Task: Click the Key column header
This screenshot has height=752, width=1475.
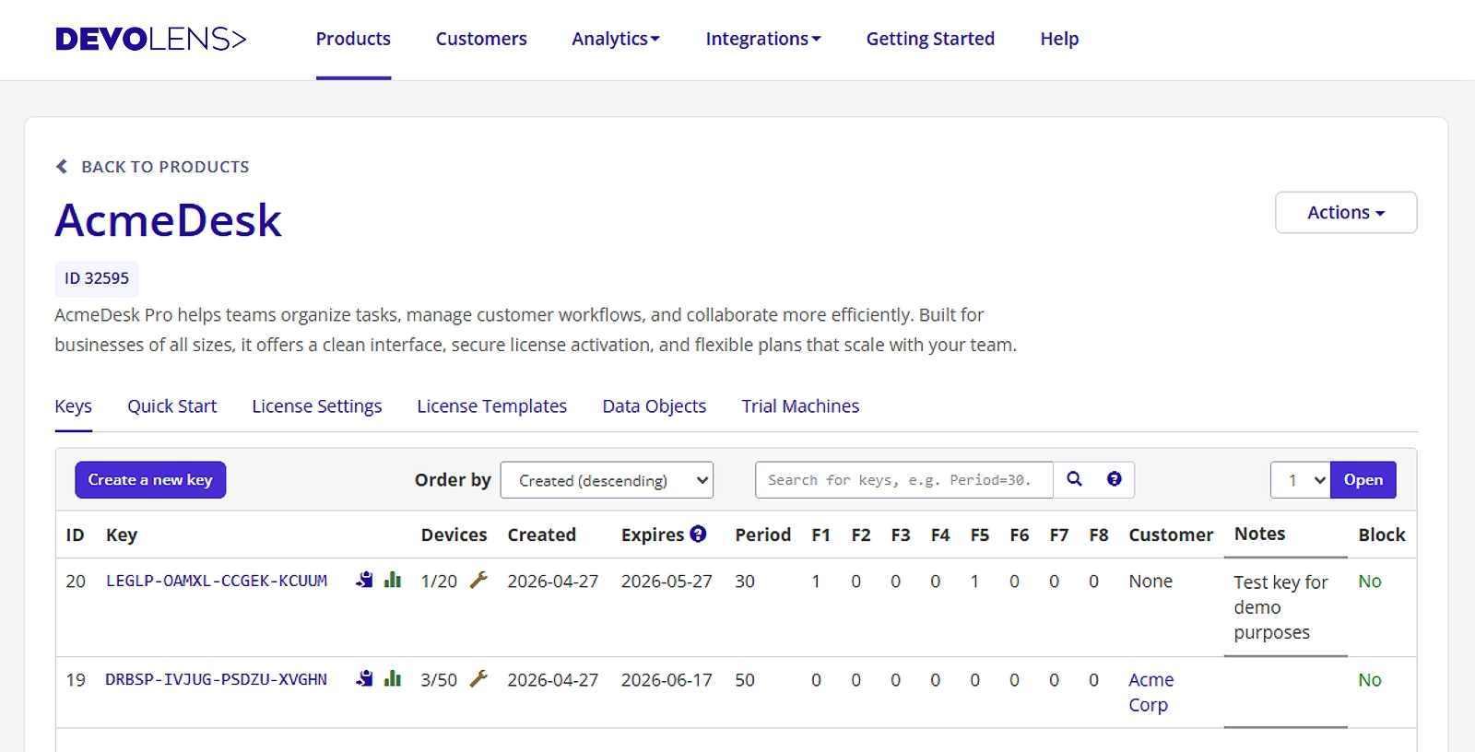Action: (x=122, y=535)
